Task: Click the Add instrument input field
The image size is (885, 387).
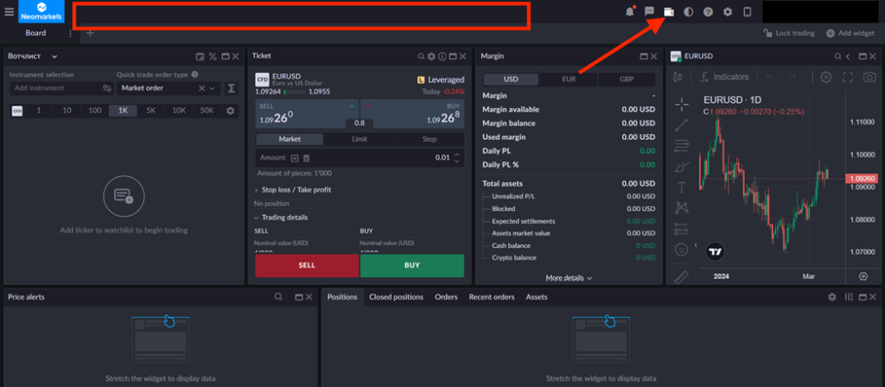Action: coord(54,88)
